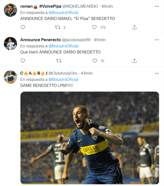Share roman's tweet via share icon
The width and height of the screenshot is (164, 186).
tap(134, 27)
